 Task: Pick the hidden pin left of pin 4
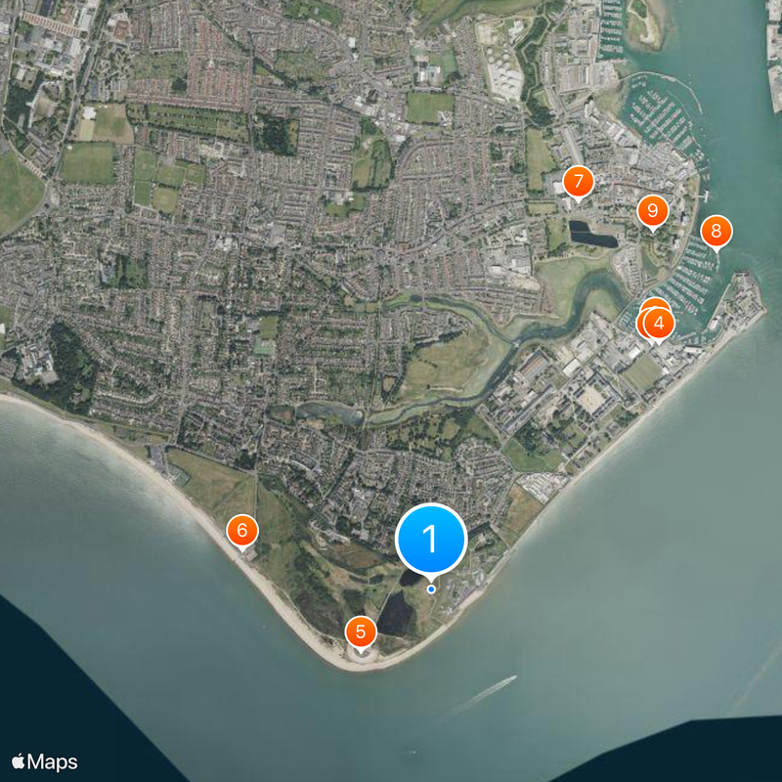pos(640,324)
